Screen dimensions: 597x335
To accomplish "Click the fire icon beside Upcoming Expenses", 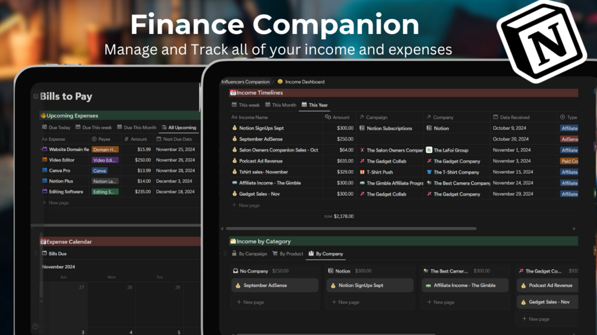I will coord(43,116).
